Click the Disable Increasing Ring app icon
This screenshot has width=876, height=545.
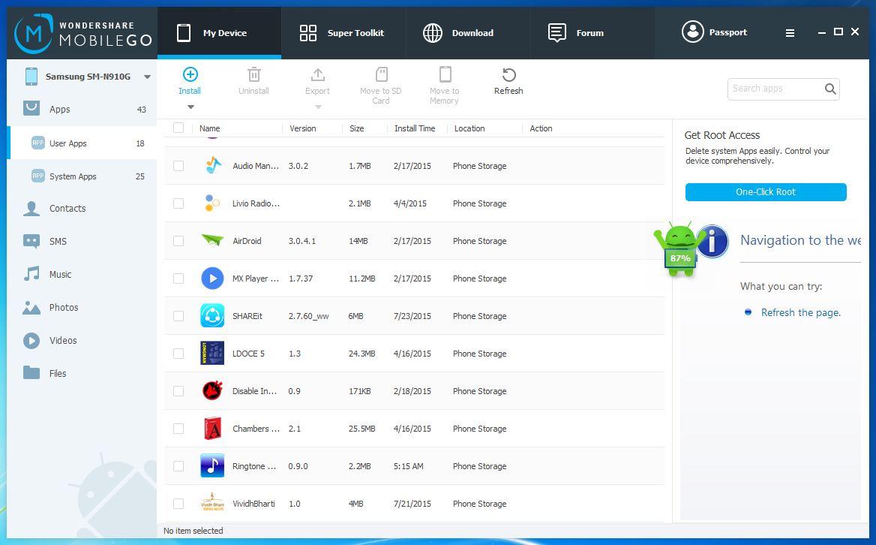tap(212, 390)
